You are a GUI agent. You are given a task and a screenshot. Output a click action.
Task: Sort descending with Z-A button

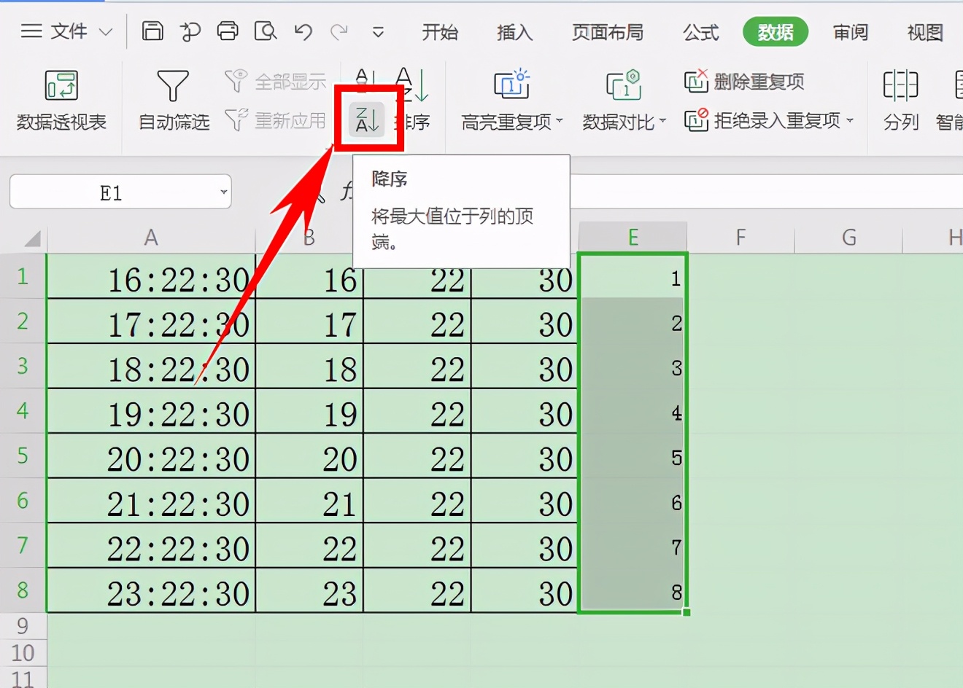[366, 120]
